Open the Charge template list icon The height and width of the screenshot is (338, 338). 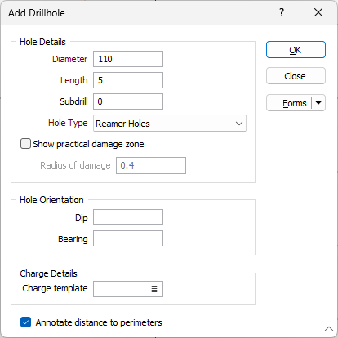[154, 289]
